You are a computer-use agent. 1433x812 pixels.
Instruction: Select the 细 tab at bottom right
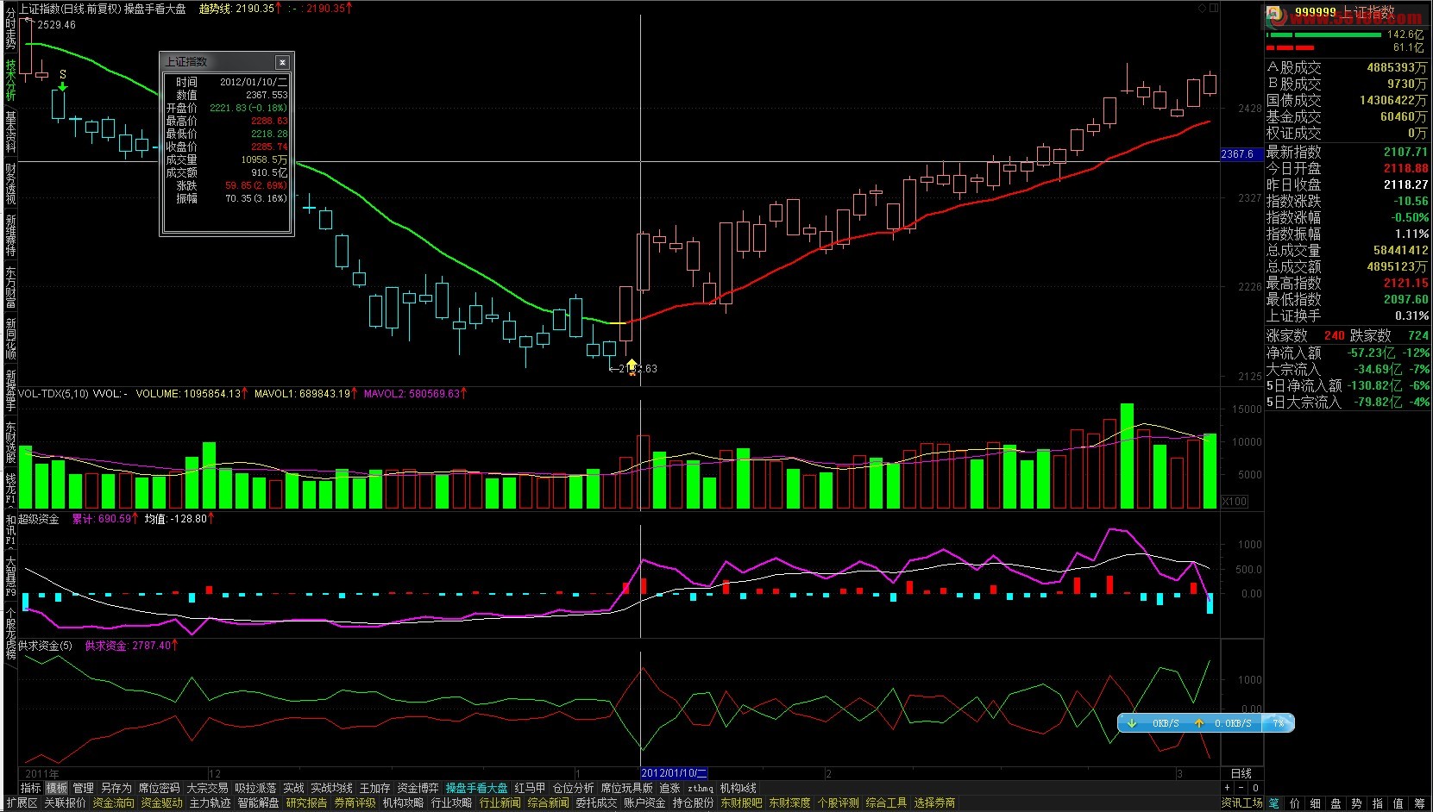click(x=1315, y=803)
